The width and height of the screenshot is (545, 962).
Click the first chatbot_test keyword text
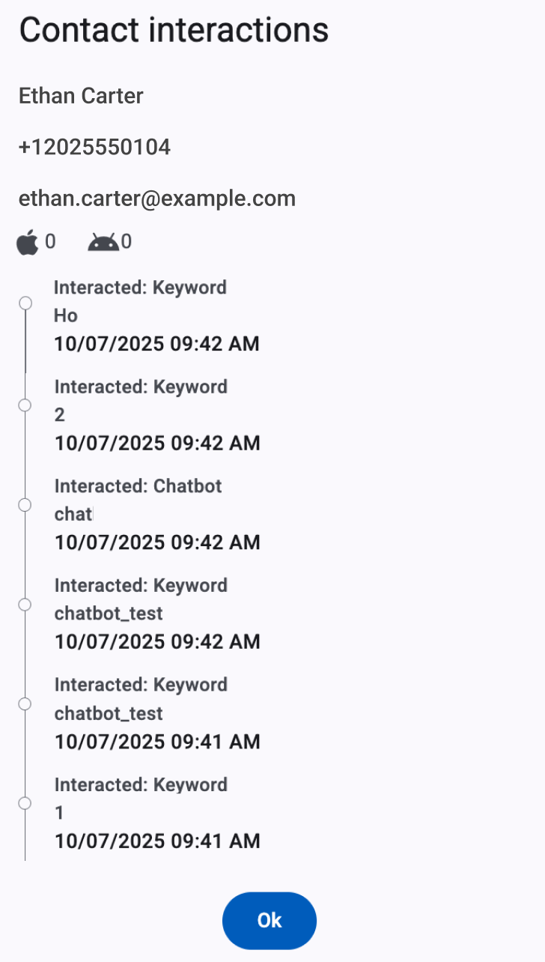point(109,614)
